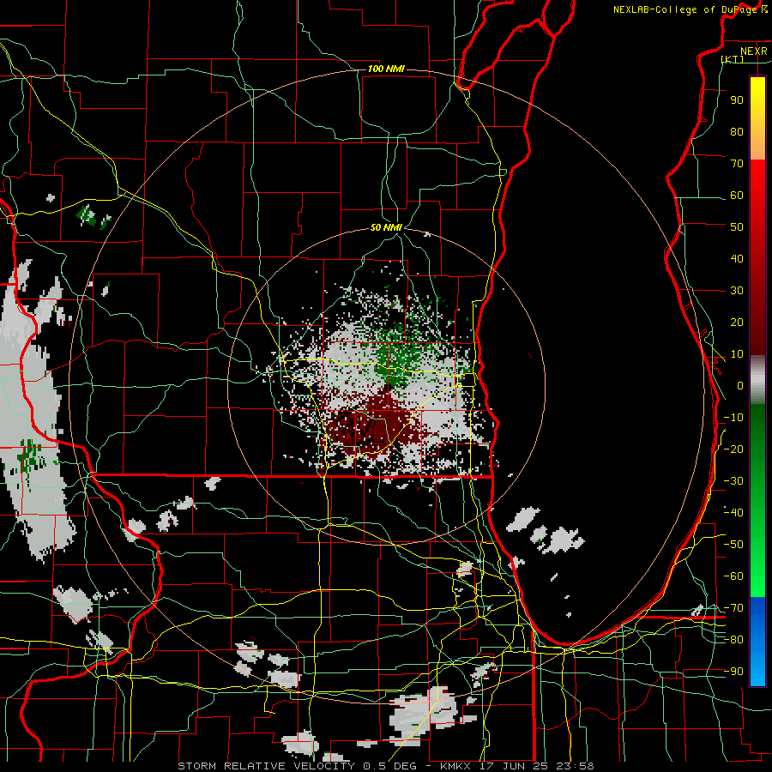
Task: Click the "-80" color scale label
Action: coord(733,640)
